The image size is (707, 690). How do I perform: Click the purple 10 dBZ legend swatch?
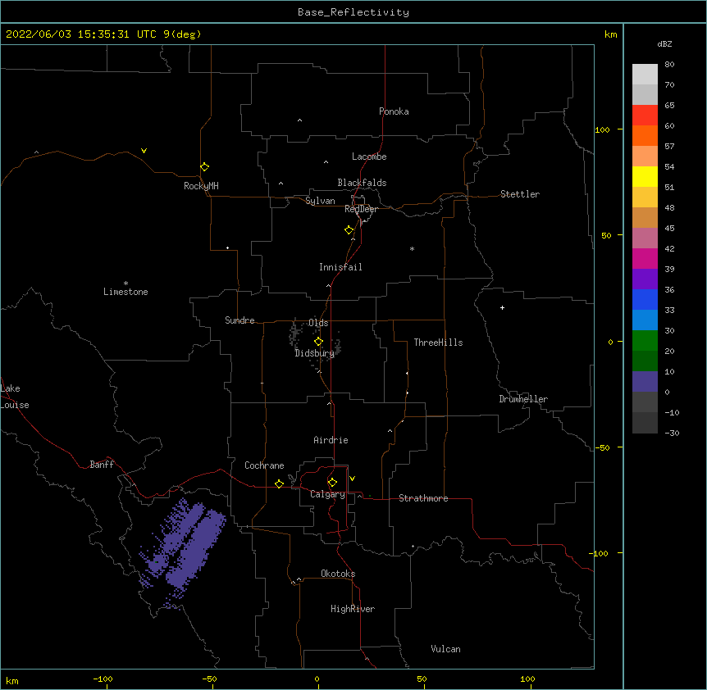pos(645,382)
